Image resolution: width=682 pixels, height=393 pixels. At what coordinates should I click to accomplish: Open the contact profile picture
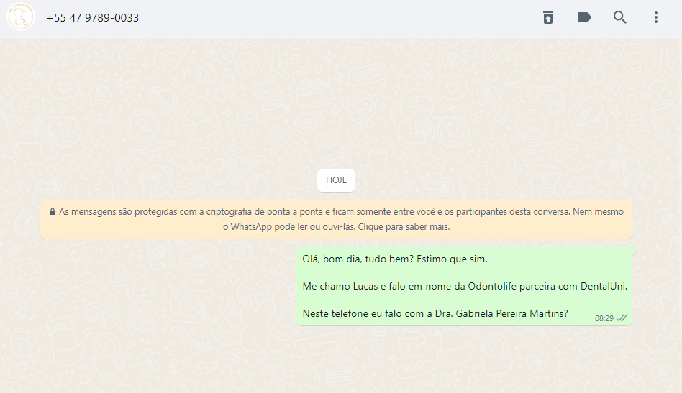click(20, 17)
